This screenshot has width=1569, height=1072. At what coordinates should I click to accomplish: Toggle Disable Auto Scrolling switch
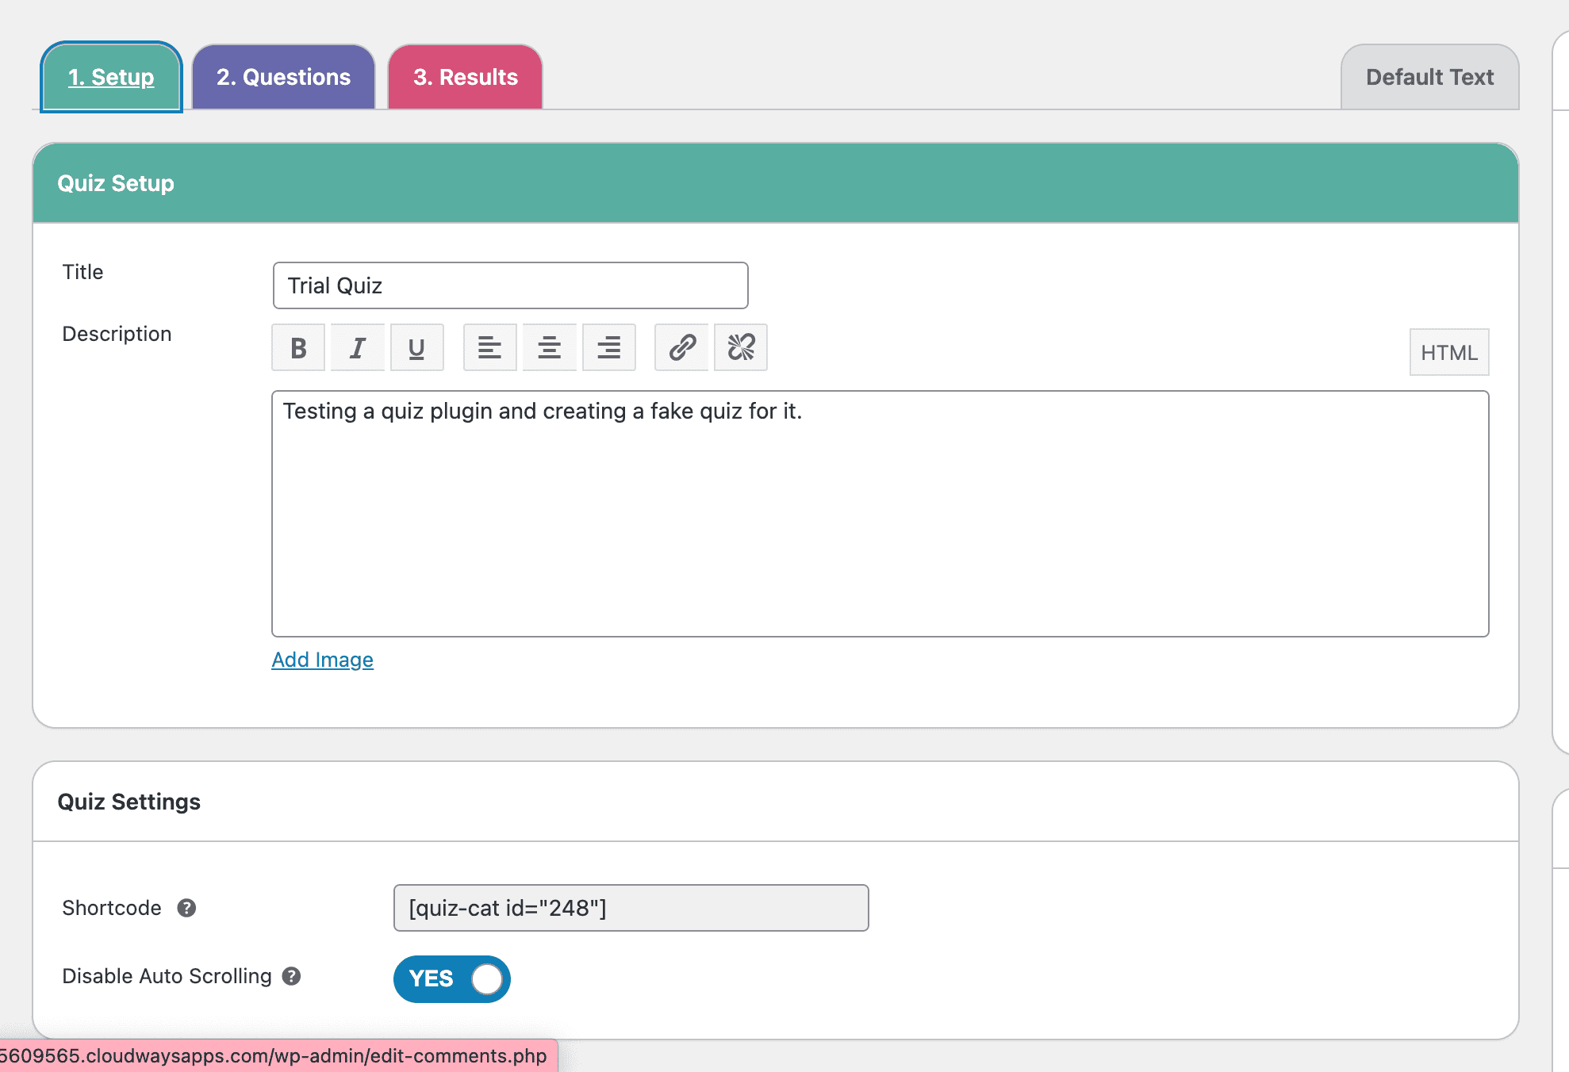(x=452, y=979)
